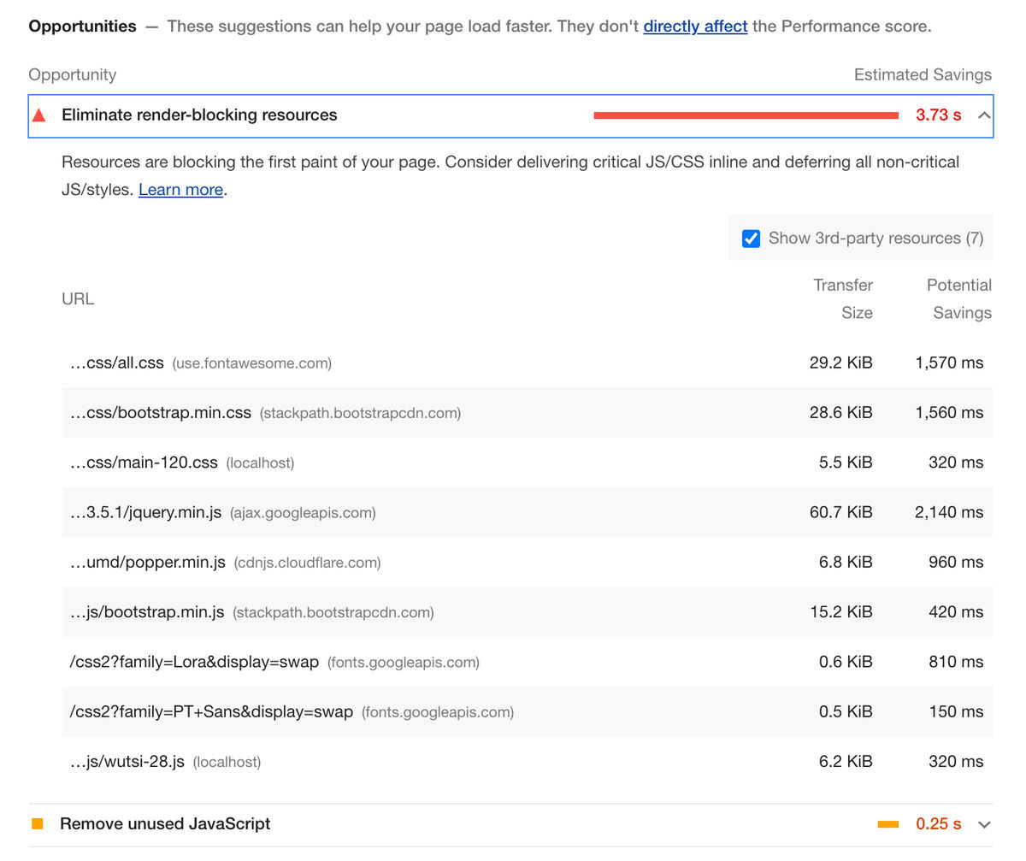Viewport: 1026px width, 861px height.
Task: Click the (cdnjs.cloudflare.com) host label
Action: click(x=308, y=563)
